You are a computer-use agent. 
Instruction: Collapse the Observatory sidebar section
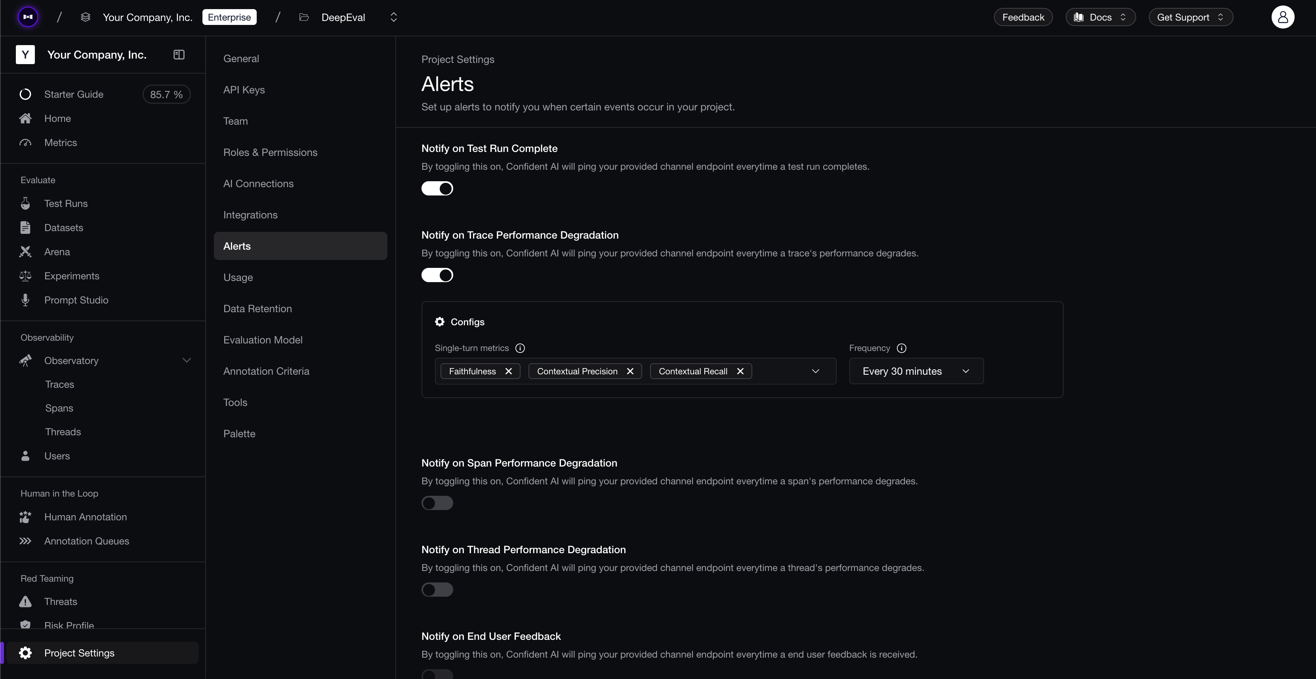pyautogui.click(x=187, y=361)
